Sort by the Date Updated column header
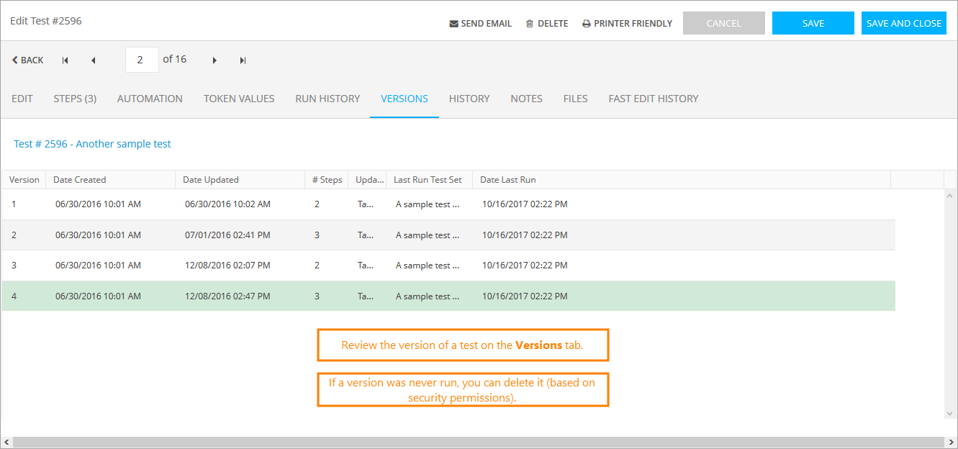 tap(210, 180)
